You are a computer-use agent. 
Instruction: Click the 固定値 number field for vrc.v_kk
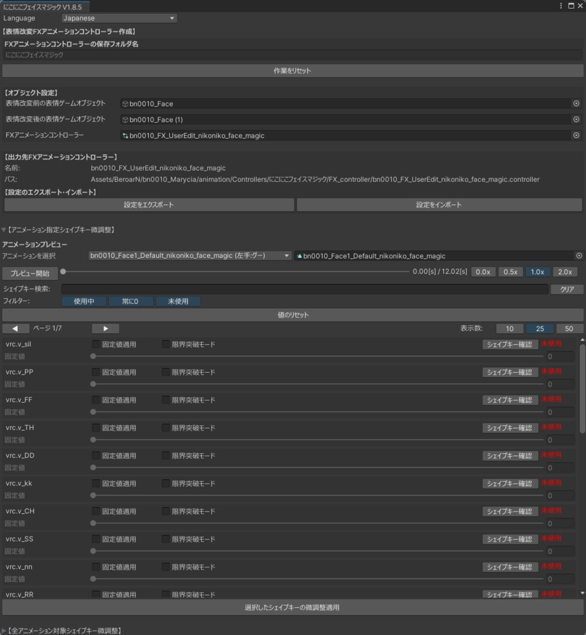560,495
